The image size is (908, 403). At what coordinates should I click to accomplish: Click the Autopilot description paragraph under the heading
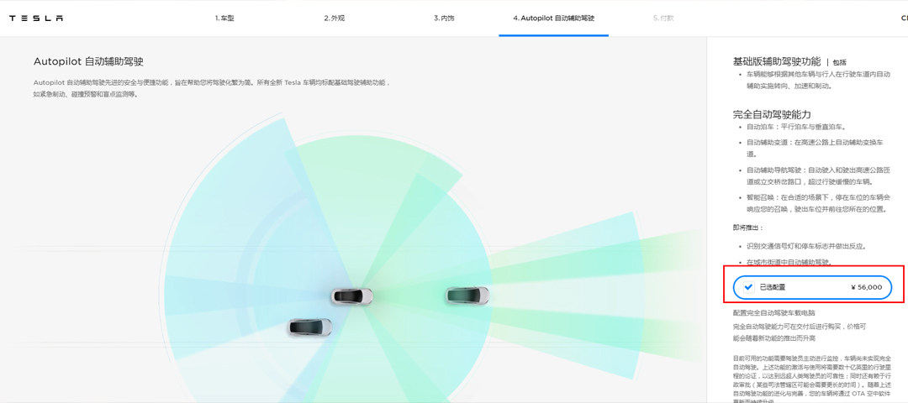(210, 88)
